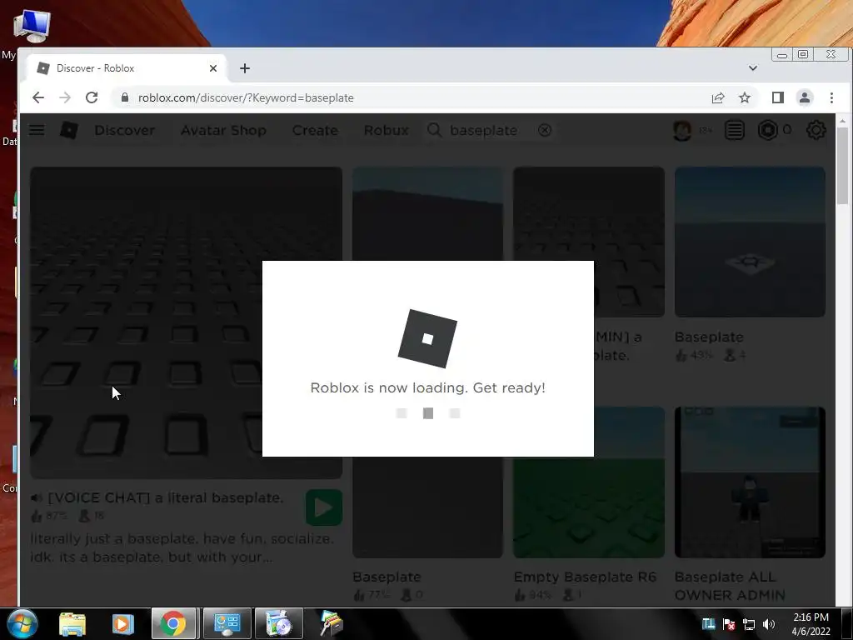Click the Action Center flag tray icon

click(729, 623)
